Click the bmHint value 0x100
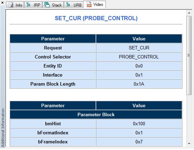 pos(139,124)
